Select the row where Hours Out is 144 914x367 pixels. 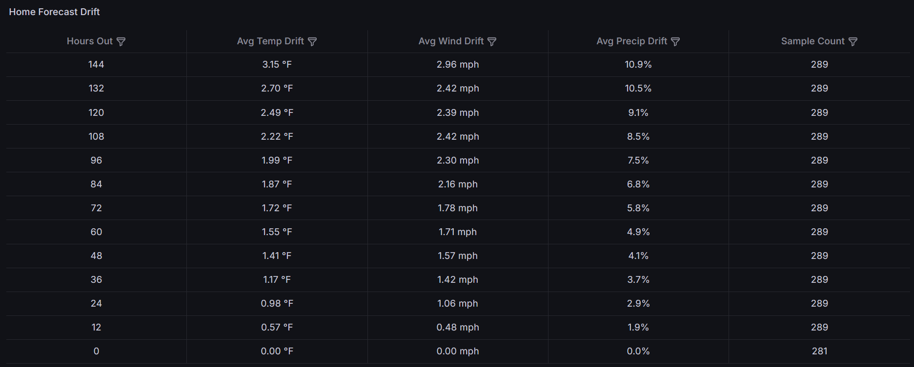96,64
